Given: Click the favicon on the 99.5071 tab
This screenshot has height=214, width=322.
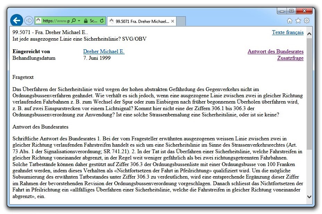Looking at the screenshot, I should [112, 21].
